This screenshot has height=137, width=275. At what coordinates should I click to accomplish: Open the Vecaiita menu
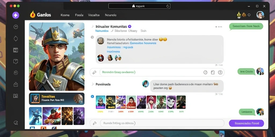tap(94, 15)
